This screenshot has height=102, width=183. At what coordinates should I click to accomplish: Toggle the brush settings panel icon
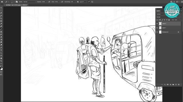17,2
